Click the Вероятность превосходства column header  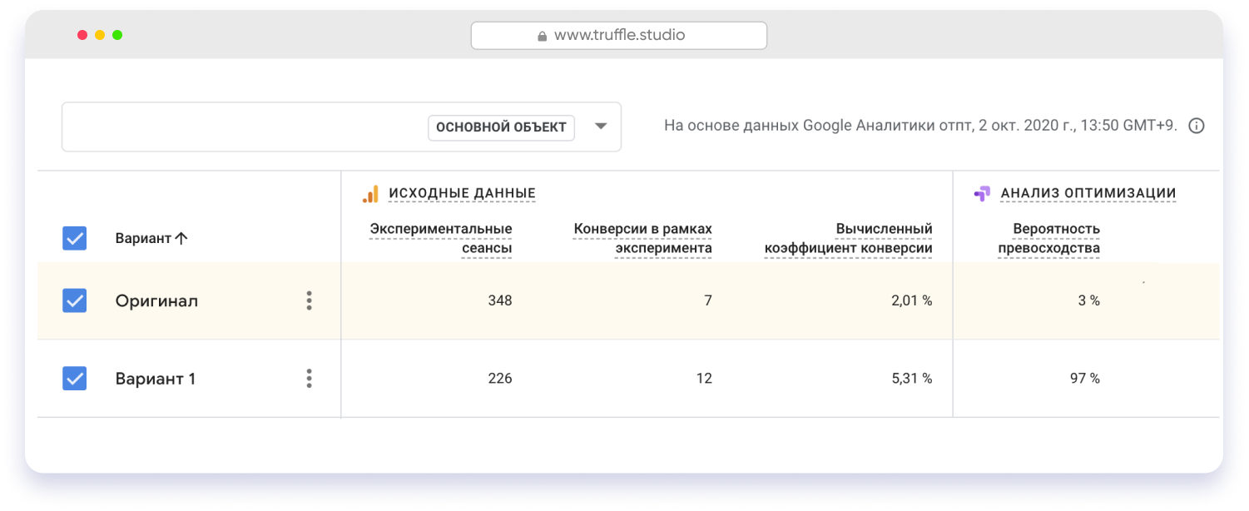(1049, 238)
